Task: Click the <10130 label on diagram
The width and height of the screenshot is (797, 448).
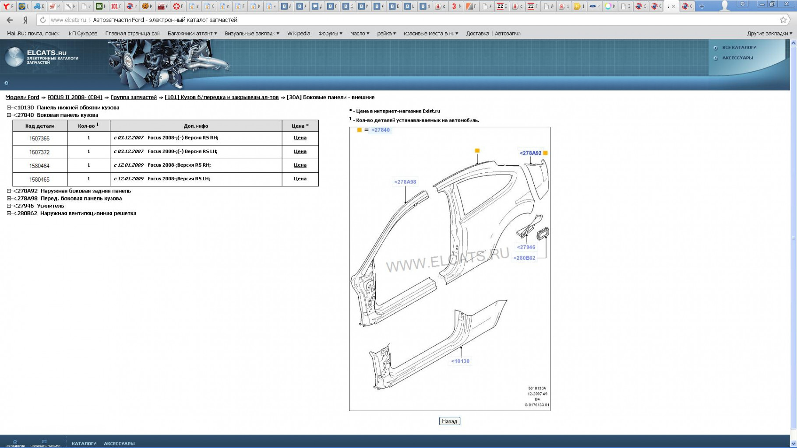Action: click(x=460, y=361)
